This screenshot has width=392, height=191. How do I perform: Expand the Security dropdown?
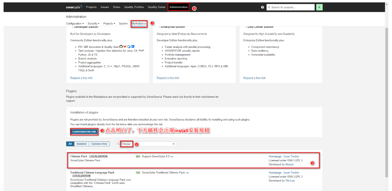pos(93,24)
